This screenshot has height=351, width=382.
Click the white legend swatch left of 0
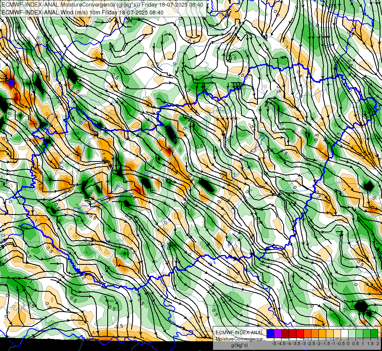[345, 333]
